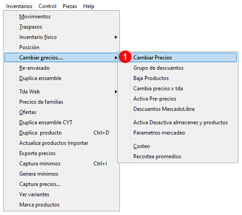
Task: Expand the Cambiar precios.... submenu arrow
Action: click(x=116, y=58)
